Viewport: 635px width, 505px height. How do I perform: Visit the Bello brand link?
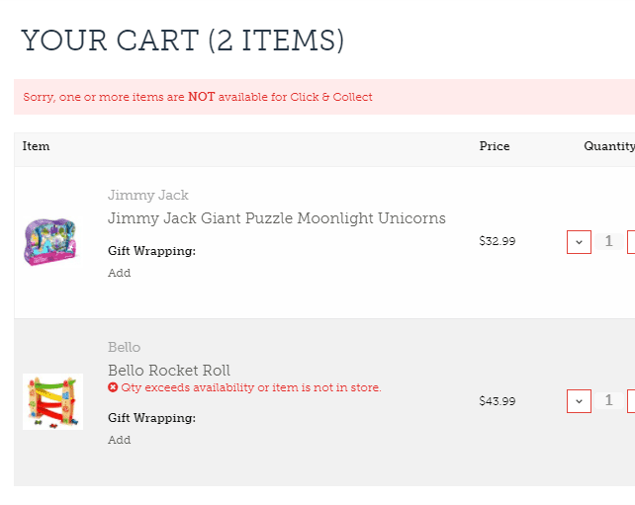124,347
